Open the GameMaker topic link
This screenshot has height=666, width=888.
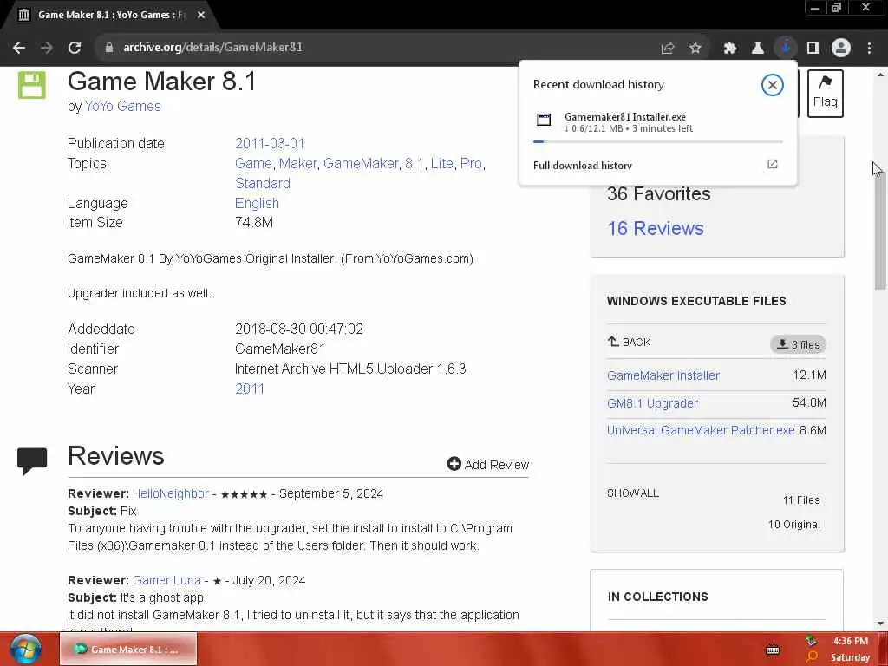tap(361, 164)
